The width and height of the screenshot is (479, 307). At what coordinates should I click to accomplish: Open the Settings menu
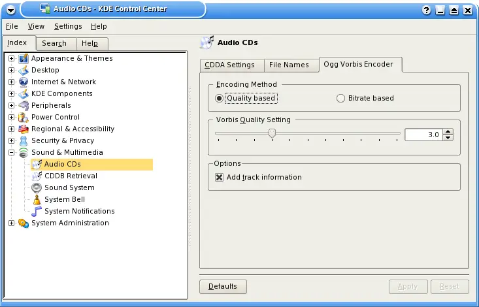click(68, 26)
